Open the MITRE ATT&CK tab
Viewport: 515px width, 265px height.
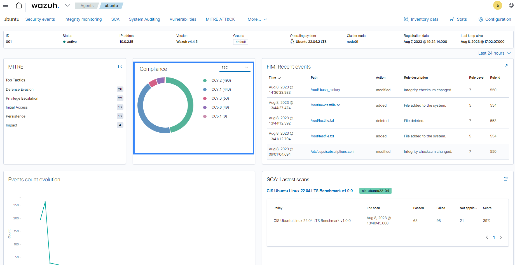[220, 19]
